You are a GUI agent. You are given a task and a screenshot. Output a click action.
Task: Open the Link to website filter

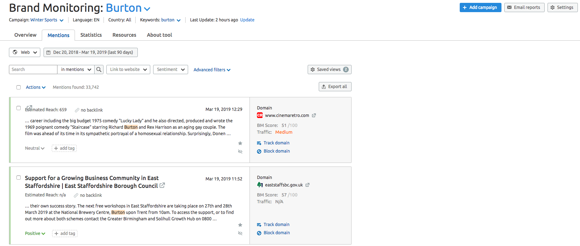(128, 70)
